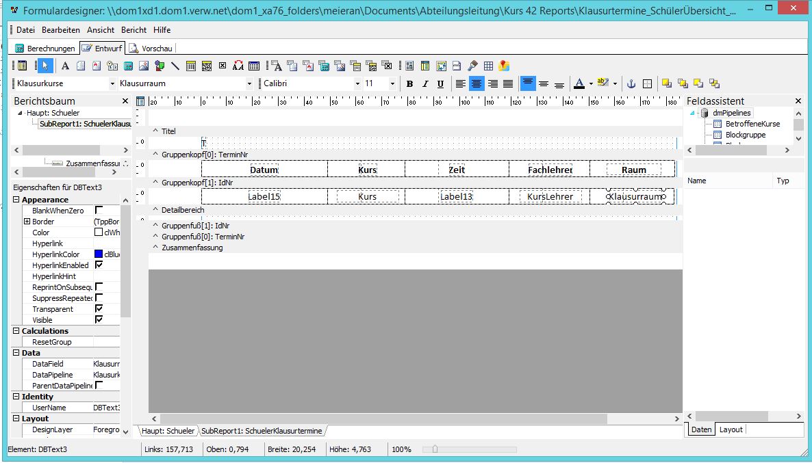Open the Hilfe menu
Screen dimensions: 812x463
click(x=162, y=30)
